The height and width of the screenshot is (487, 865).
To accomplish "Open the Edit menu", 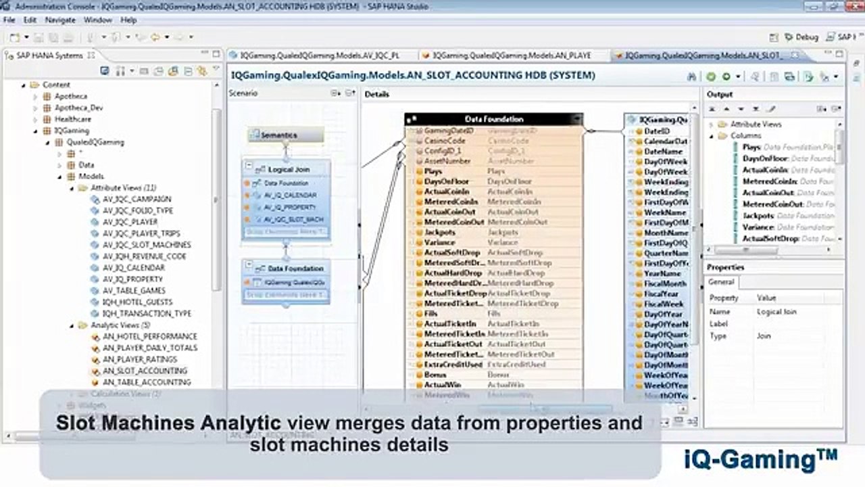I will 30,20.
